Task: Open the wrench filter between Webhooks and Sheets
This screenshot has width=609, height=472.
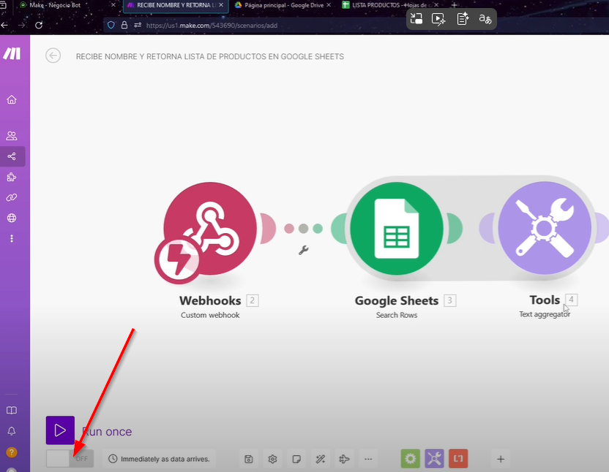Action: point(303,250)
